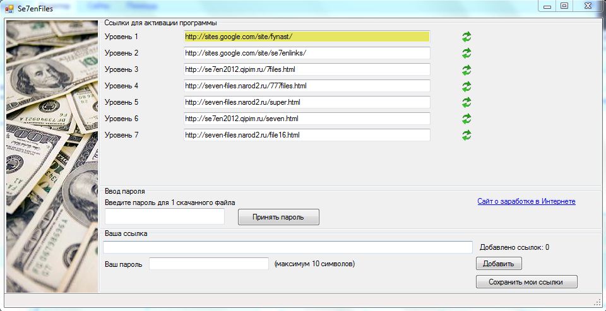606x311 pixels.
Task: Focus the file16.html URL field
Action: [307, 135]
